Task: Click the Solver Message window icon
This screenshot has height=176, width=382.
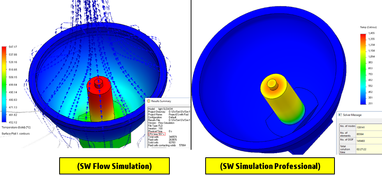Action: (339, 115)
